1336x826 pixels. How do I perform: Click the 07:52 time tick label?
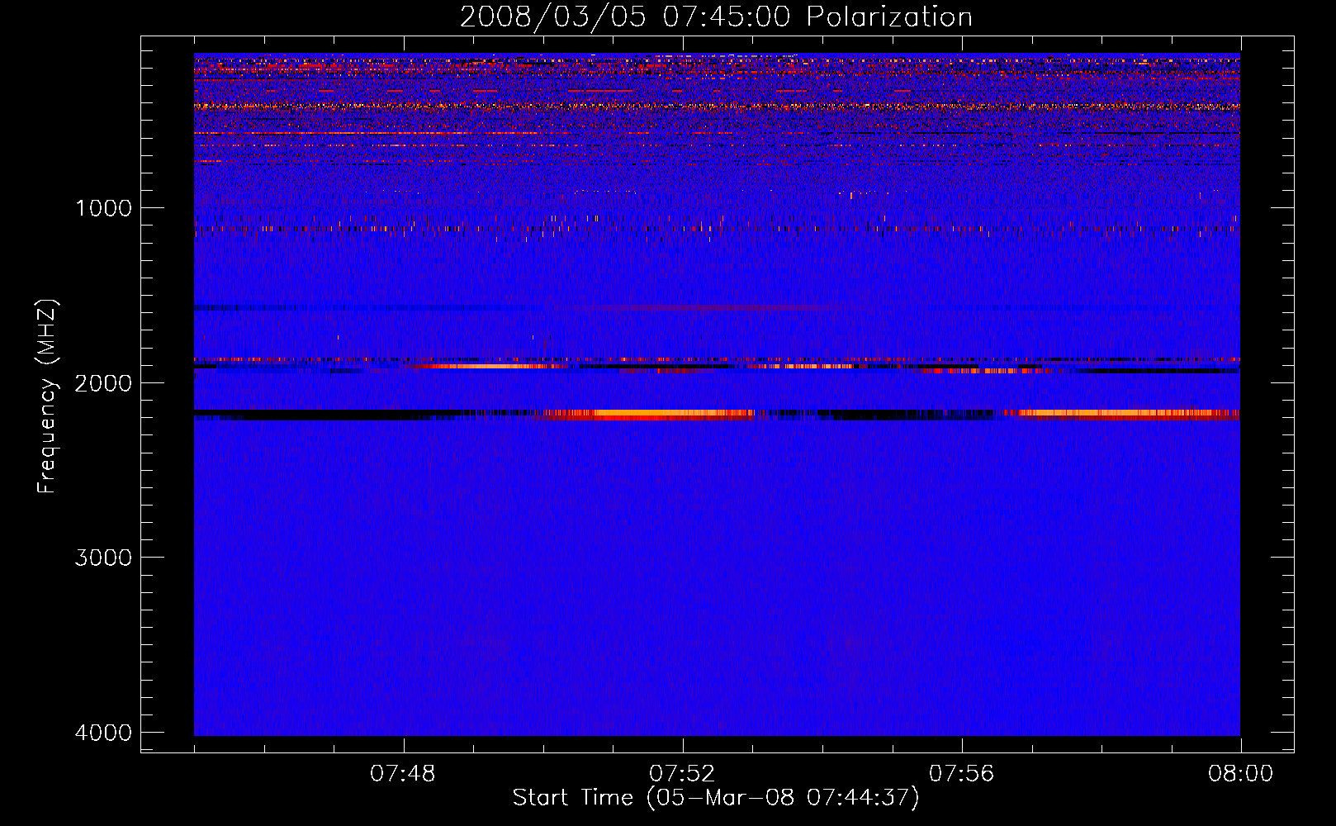click(x=682, y=774)
